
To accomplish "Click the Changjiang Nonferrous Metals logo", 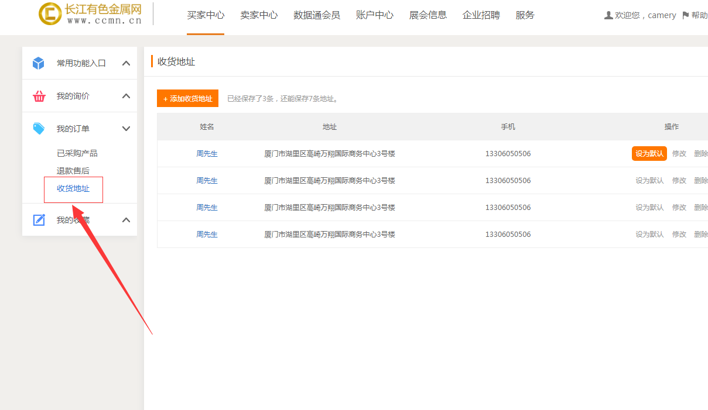I will coord(91,14).
